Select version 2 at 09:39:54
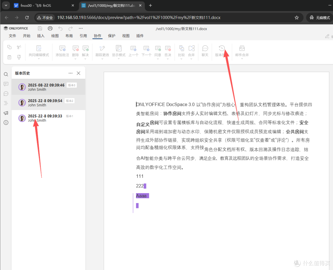 [x=48, y=102]
